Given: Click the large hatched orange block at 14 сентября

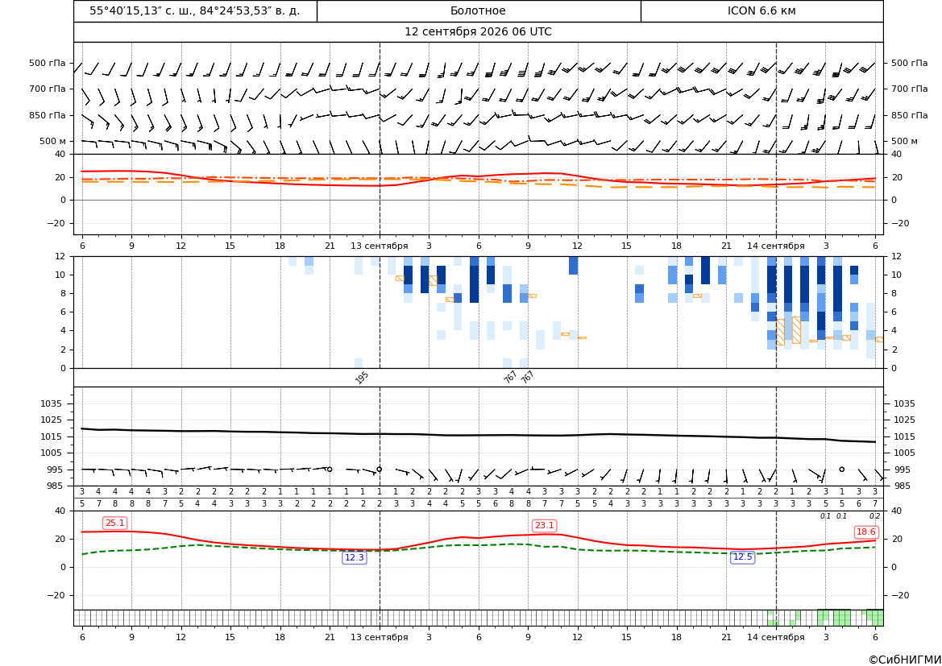Looking at the screenshot, I should pos(780,332).
